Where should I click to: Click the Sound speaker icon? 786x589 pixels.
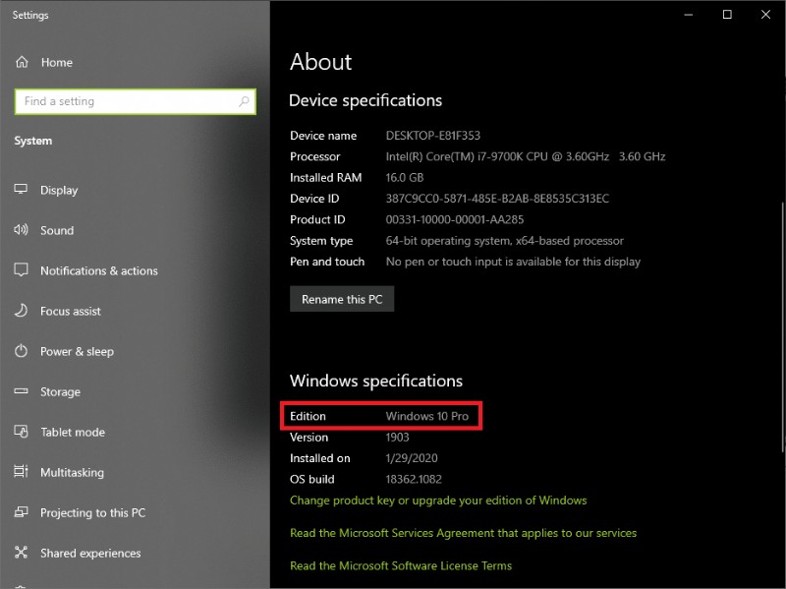point(21,230)
